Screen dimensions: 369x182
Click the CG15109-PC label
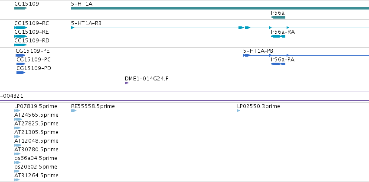point(33,60)
